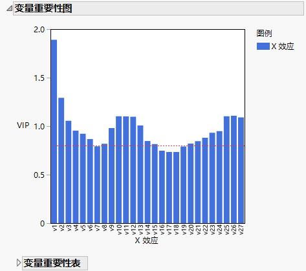Screen dimensions: 306x271
Task: Click the 变量重要性表 header title
Action: [52, 263]
